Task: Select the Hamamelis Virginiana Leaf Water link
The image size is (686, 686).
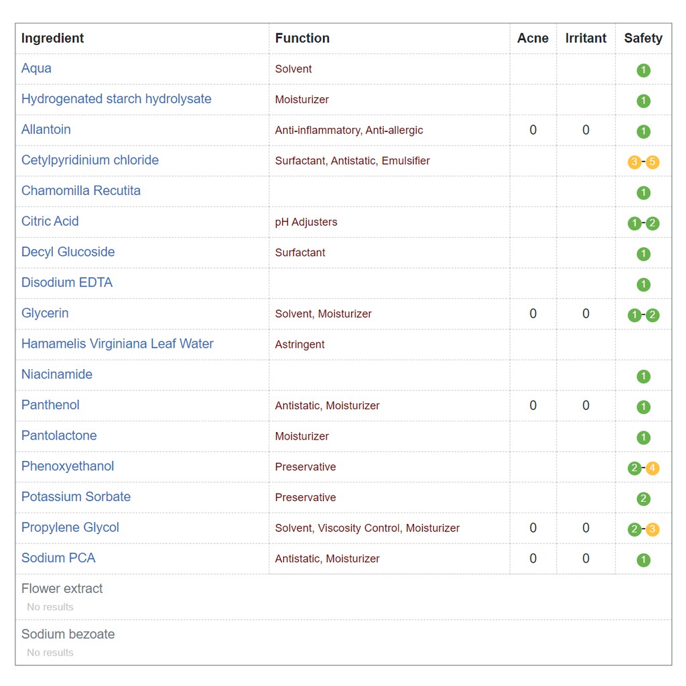Action: (117, 344)
